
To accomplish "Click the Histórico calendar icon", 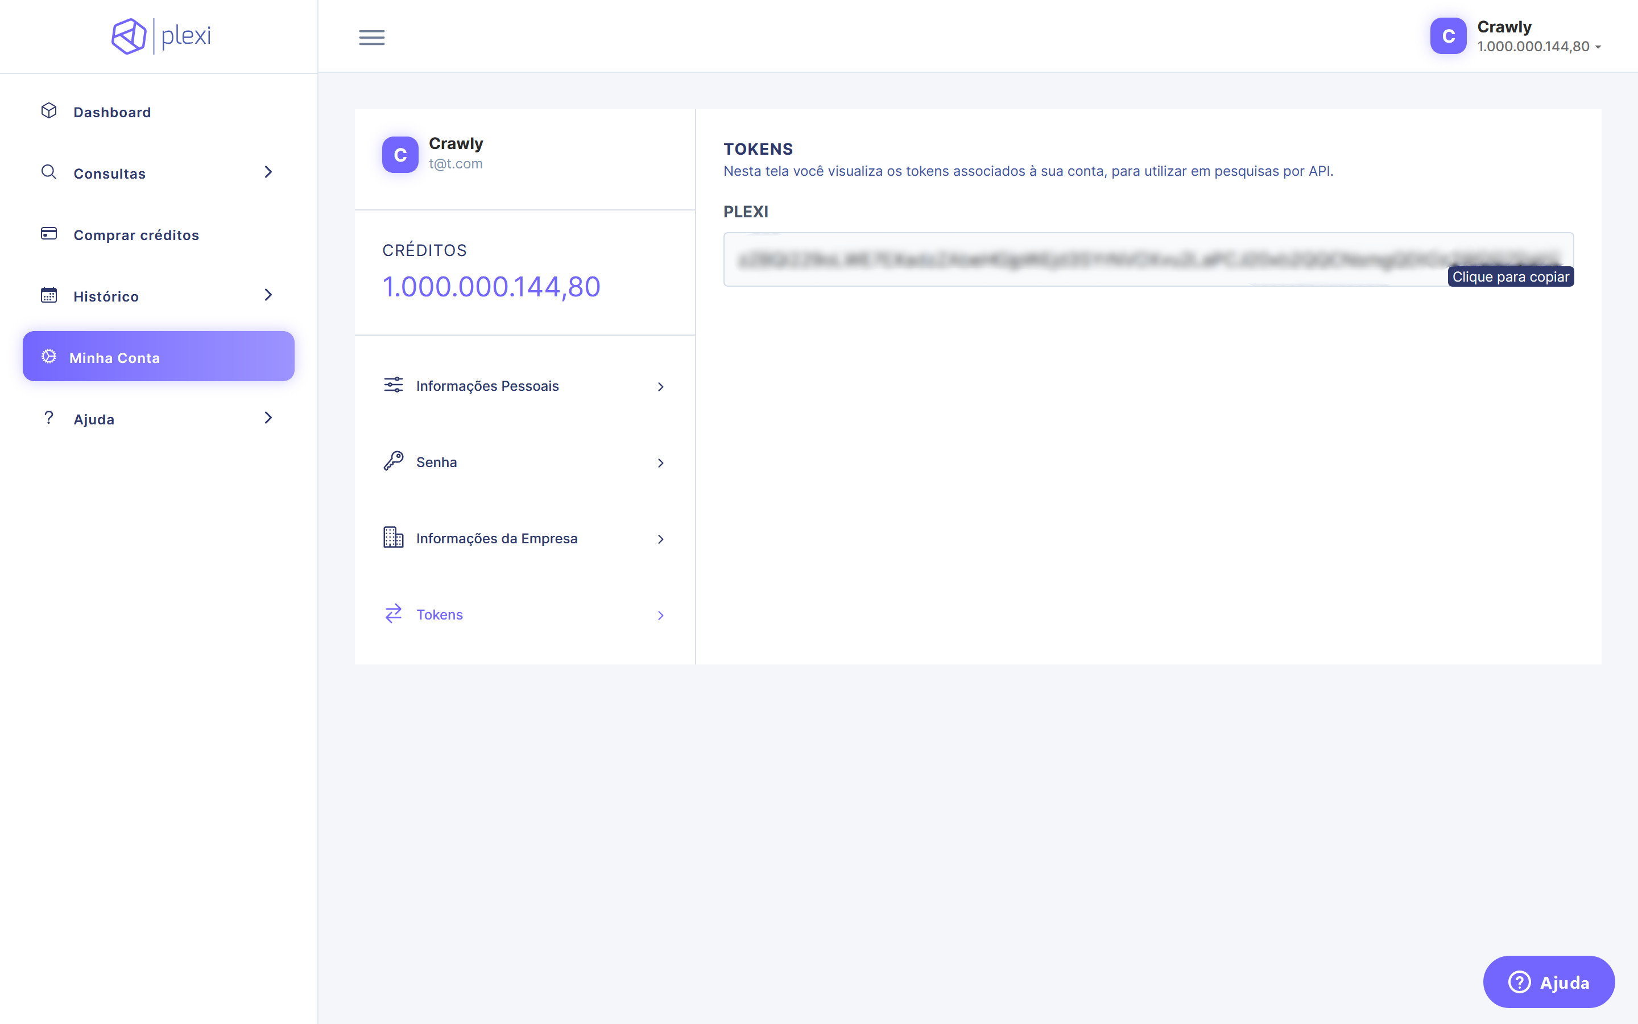I will pos(49,295).
